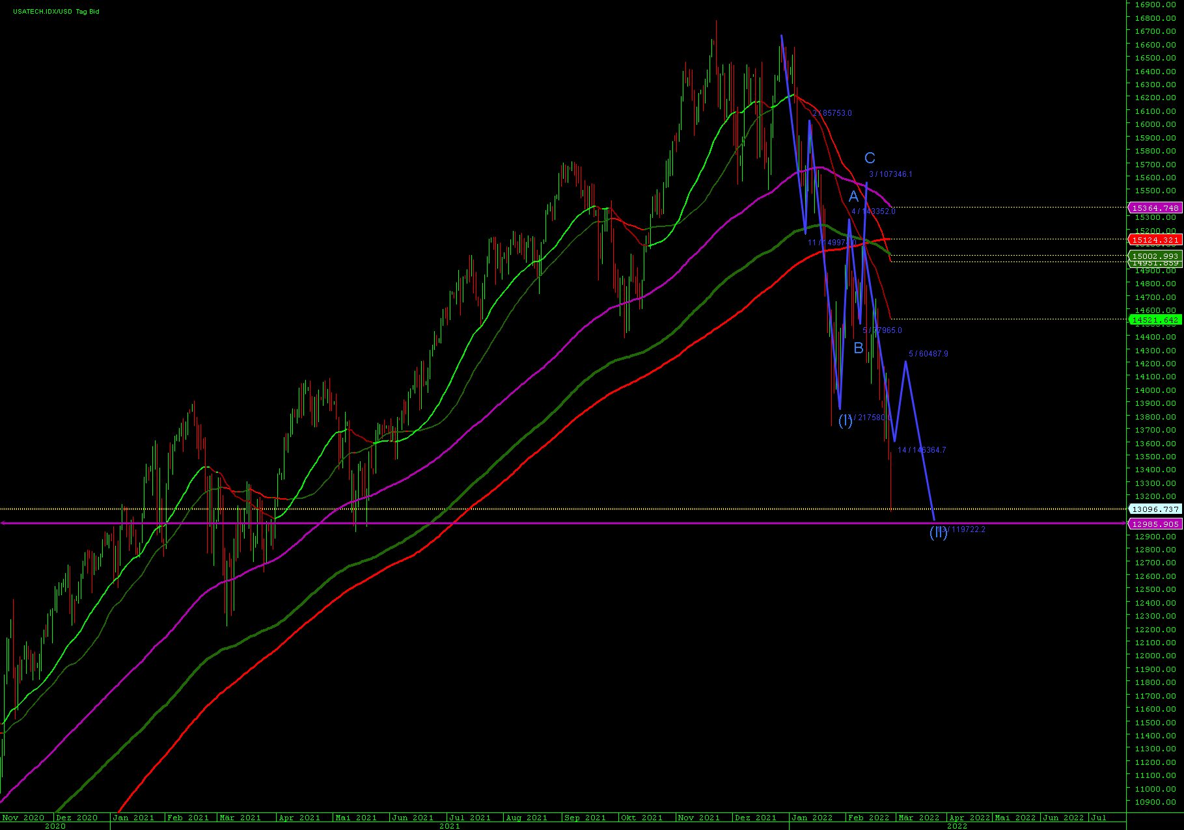Select the wave label (I)

pos(845,421)
